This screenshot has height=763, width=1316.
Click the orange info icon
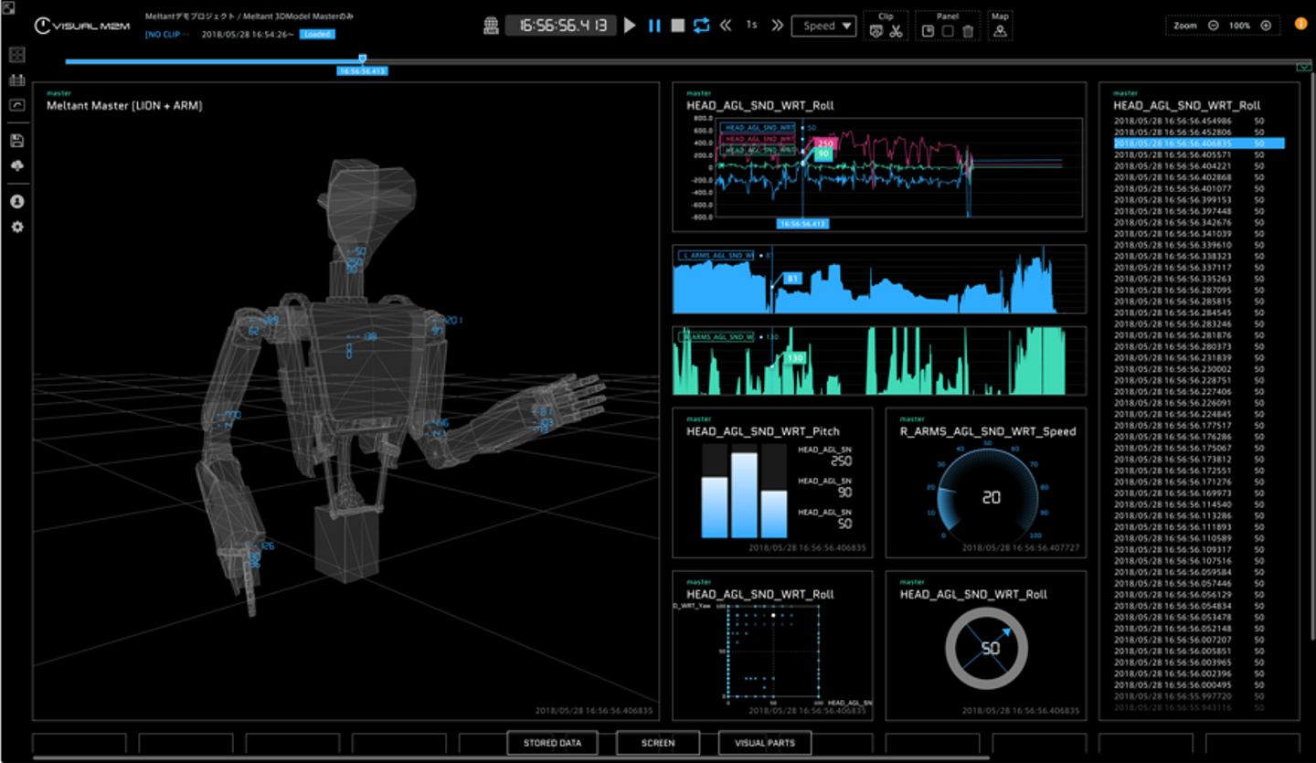point(1300,25)
